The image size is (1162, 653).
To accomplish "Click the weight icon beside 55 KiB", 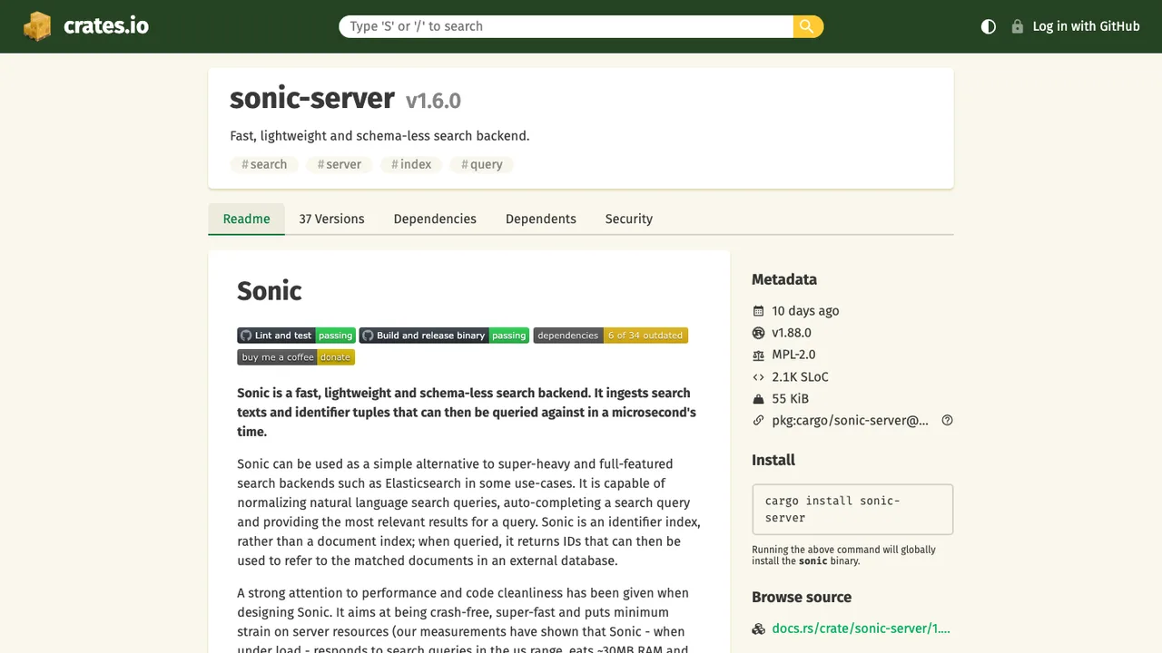I will pos(759,399).
